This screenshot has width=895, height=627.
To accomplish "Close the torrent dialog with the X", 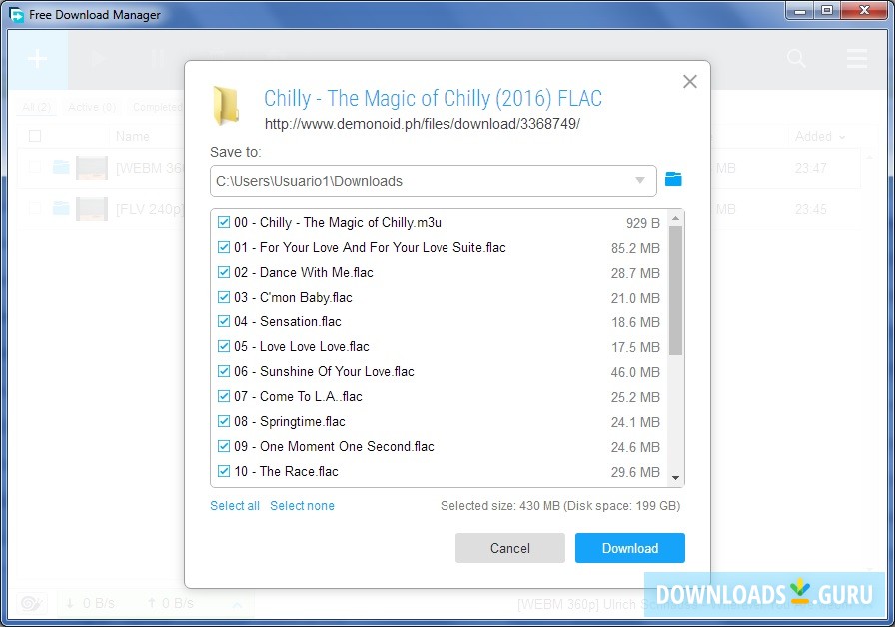I will 690,82.
